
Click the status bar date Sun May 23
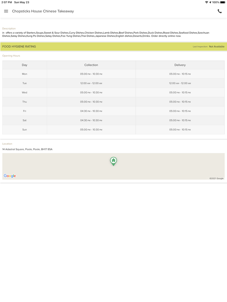click(x=22, y=2)
